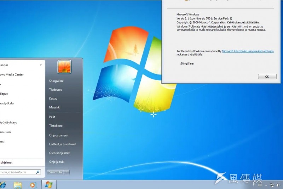Open Windows Explorer folder icon on taskbar
Screen dimensions: 283x189
(18, 185)
